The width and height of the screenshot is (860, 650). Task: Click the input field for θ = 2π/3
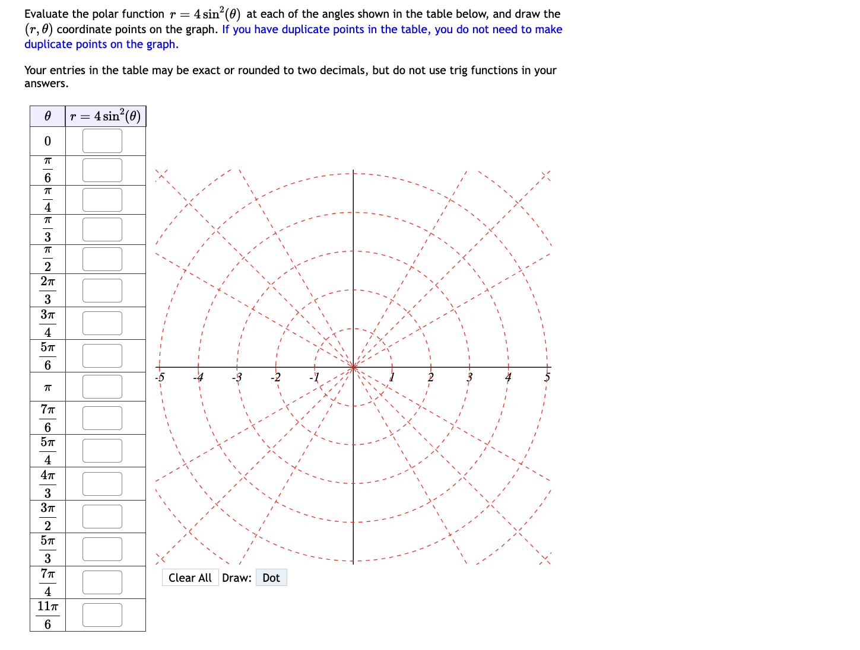click(x=101, y=291)
